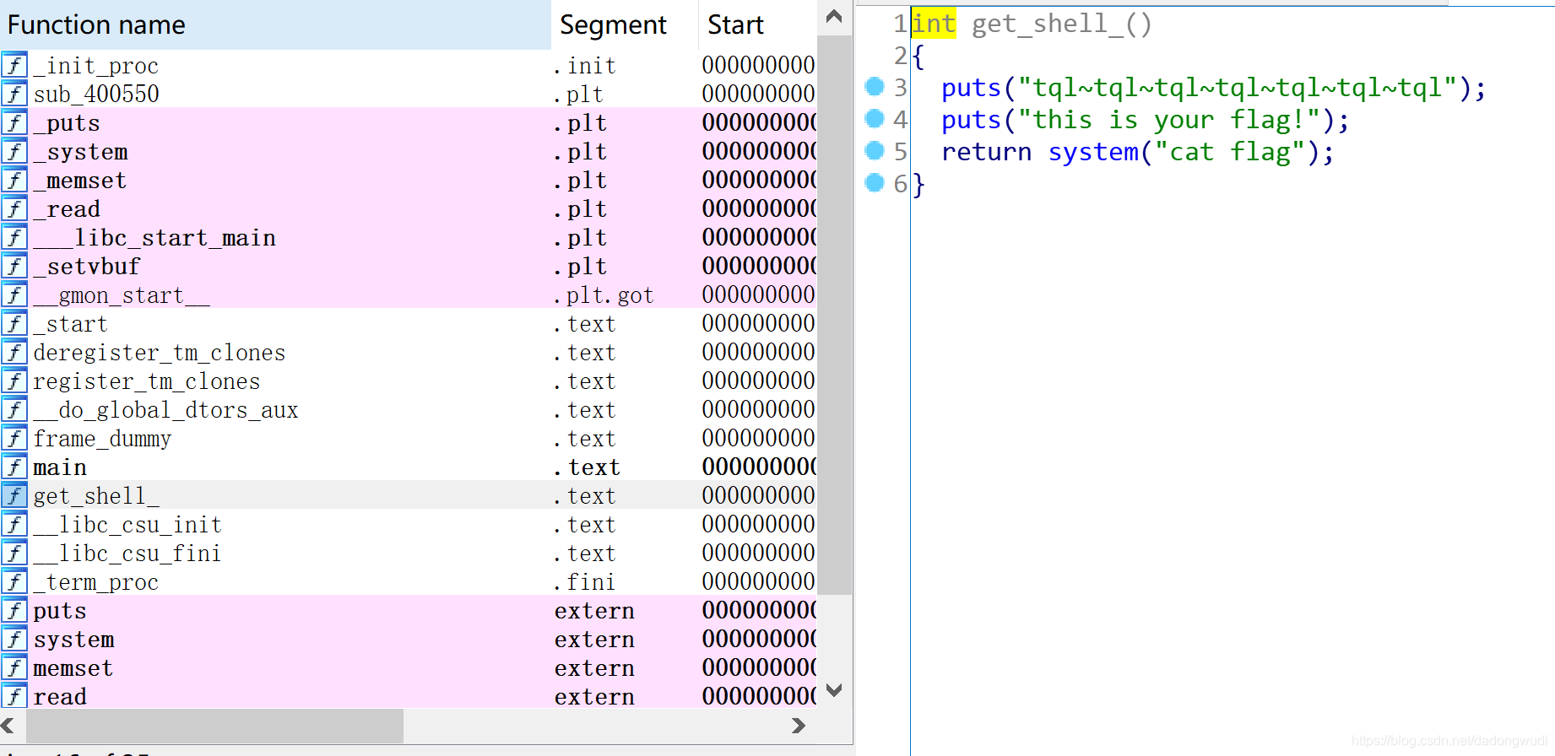
Task: Click the function icon beside frame_dummy
Action: [x=14, y=438]
